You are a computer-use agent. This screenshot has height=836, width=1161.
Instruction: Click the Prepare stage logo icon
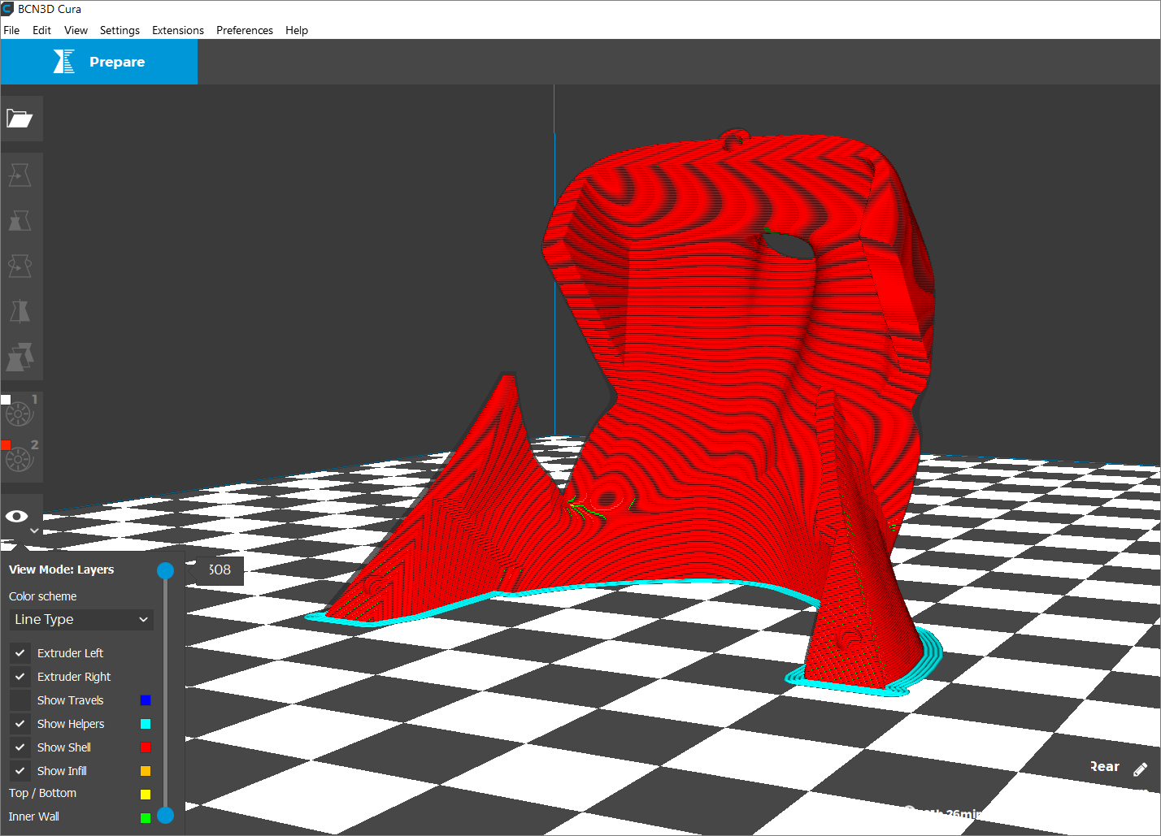click(x=64, y=62)
